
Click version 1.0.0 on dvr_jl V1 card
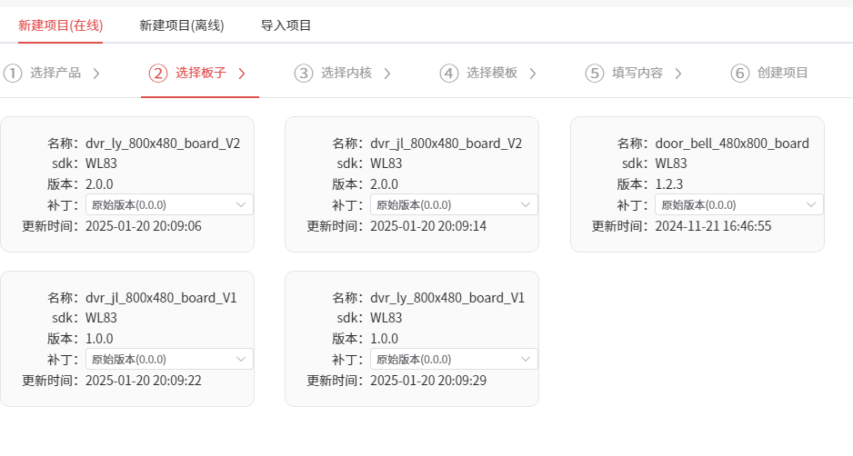pos(99,339)
